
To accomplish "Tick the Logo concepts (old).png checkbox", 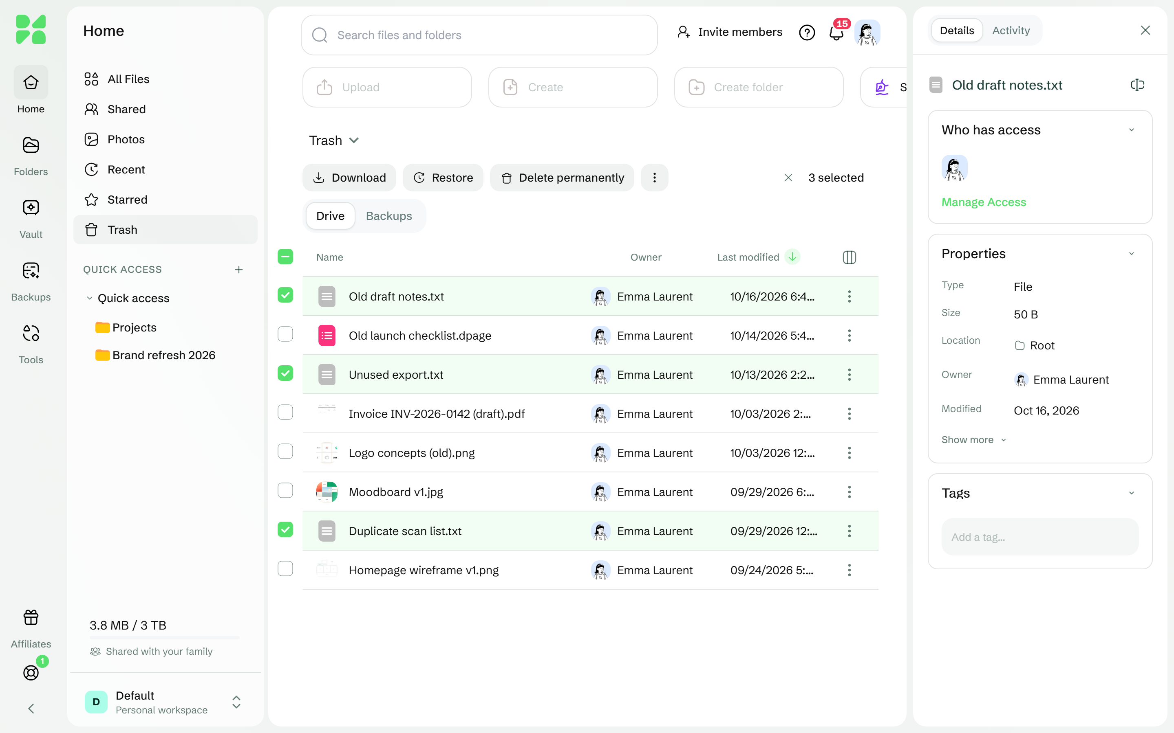I will (x=285, y=451).
